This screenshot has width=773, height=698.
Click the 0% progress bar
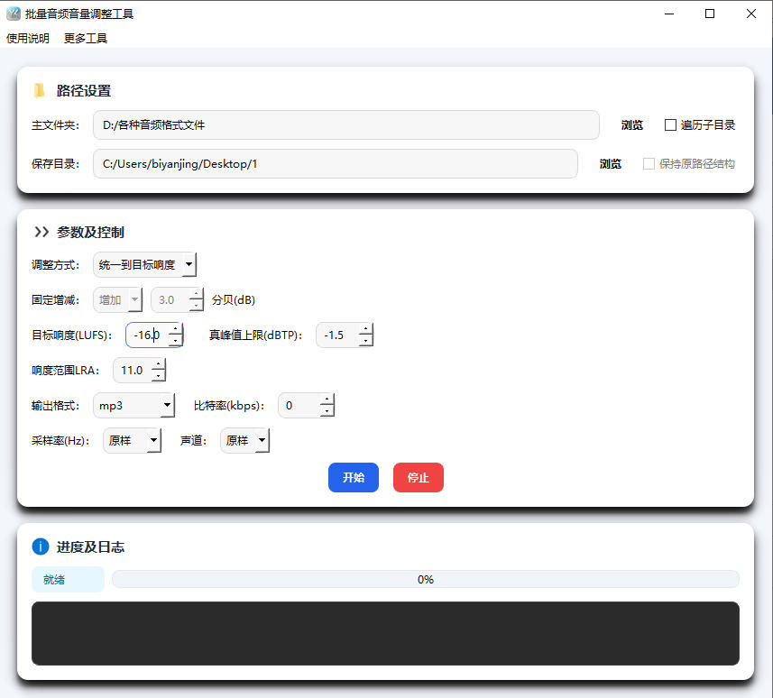(x=425, y=579)
